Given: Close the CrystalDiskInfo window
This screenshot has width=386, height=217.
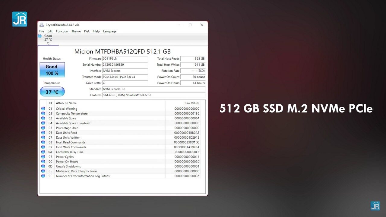Looking at the screenshot, I should [x=202, y=25].
